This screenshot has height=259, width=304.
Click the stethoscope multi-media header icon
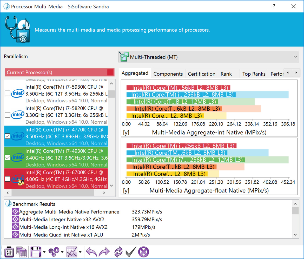click(17, 29)
